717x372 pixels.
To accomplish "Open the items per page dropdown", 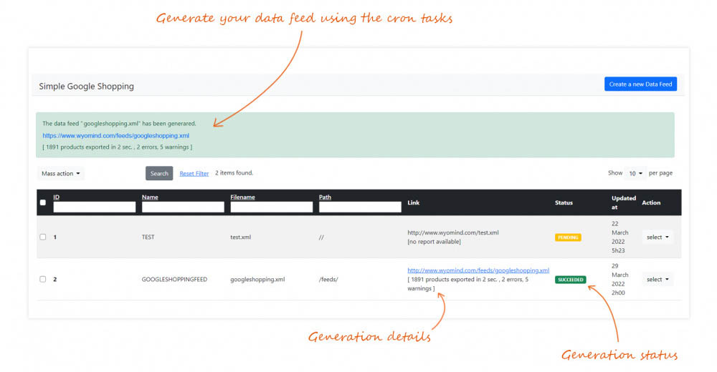I will pos(635,173).
